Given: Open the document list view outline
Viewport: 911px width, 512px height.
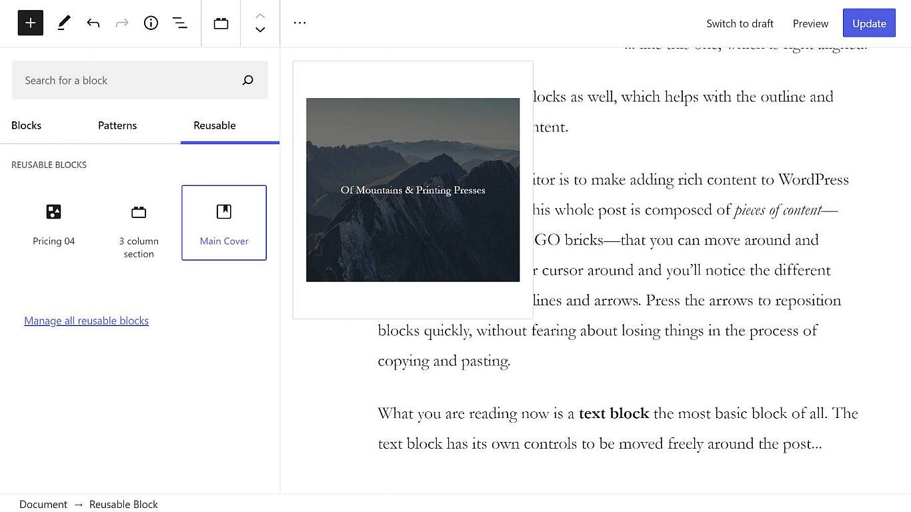Looking at the screenshot, I should click(180, 23).
